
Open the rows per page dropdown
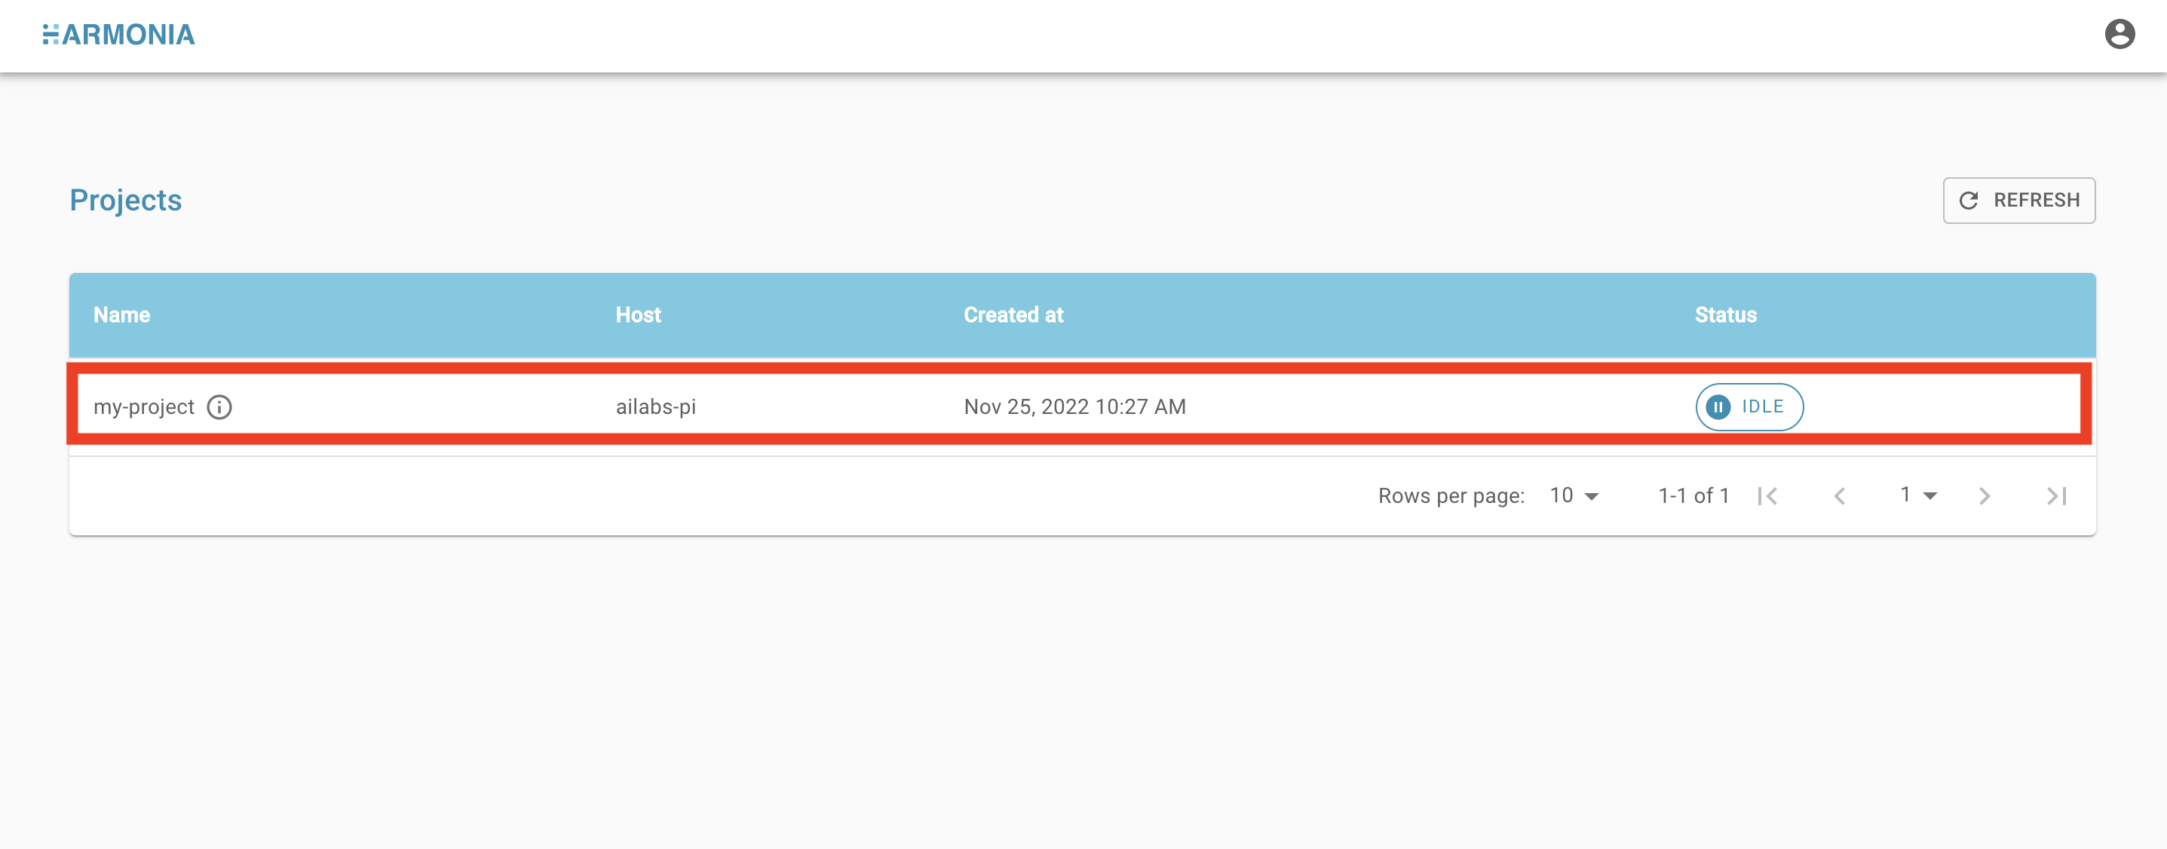click(x=1574, y=496)
